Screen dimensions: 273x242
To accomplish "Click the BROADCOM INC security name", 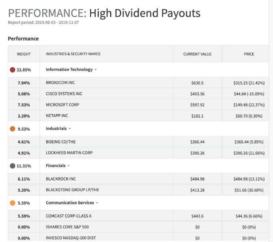I will point(60,82).
